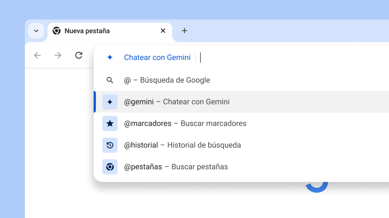Choose @pestañas Buscar pestañas suggestion
The width and height of the screenshot is (389, 218).
[x=242, y=167]
